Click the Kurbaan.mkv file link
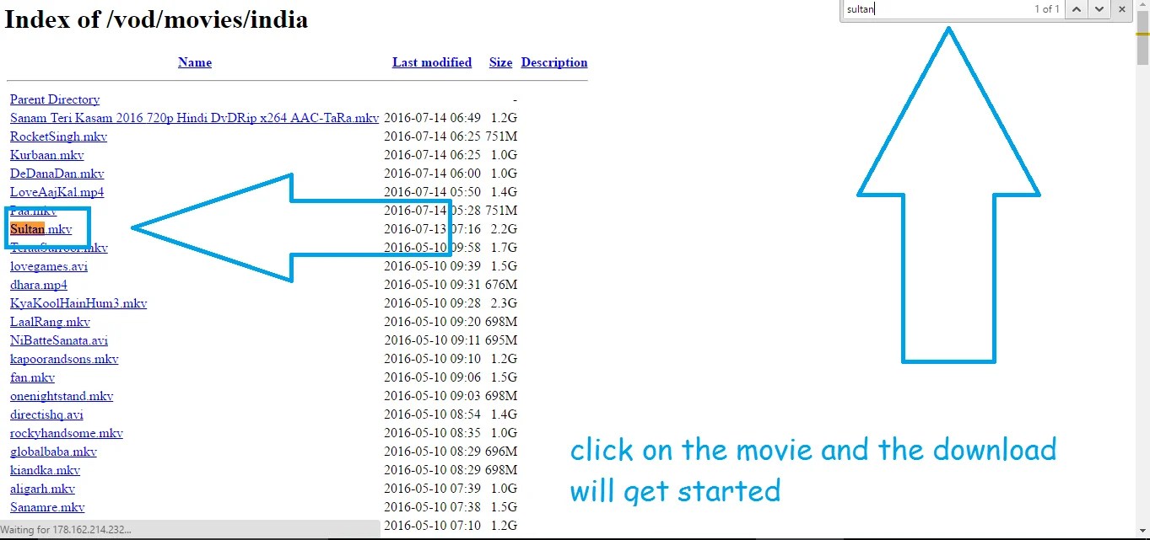This screenshot has height=540, width=1150. [x=46, y=155]
